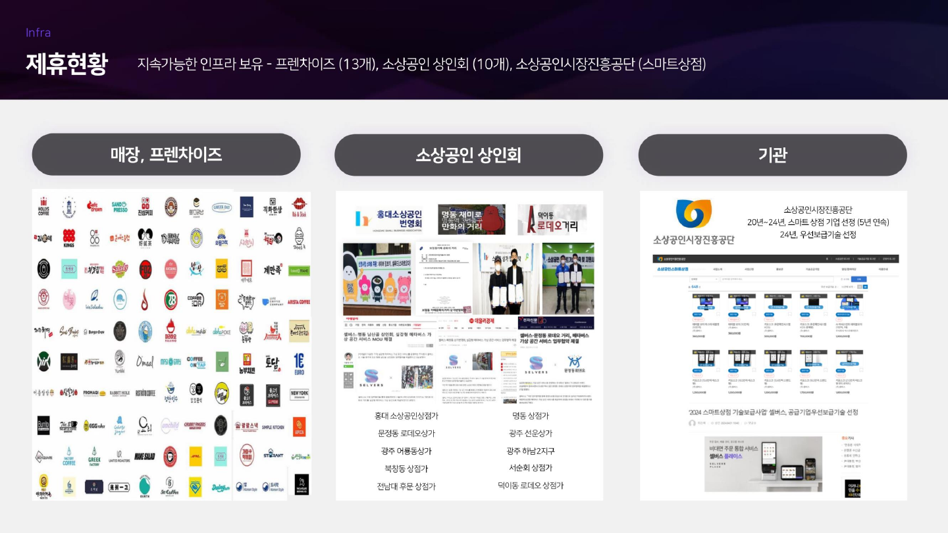Select the New York logo
948x533 pixels.
point(299,394)
